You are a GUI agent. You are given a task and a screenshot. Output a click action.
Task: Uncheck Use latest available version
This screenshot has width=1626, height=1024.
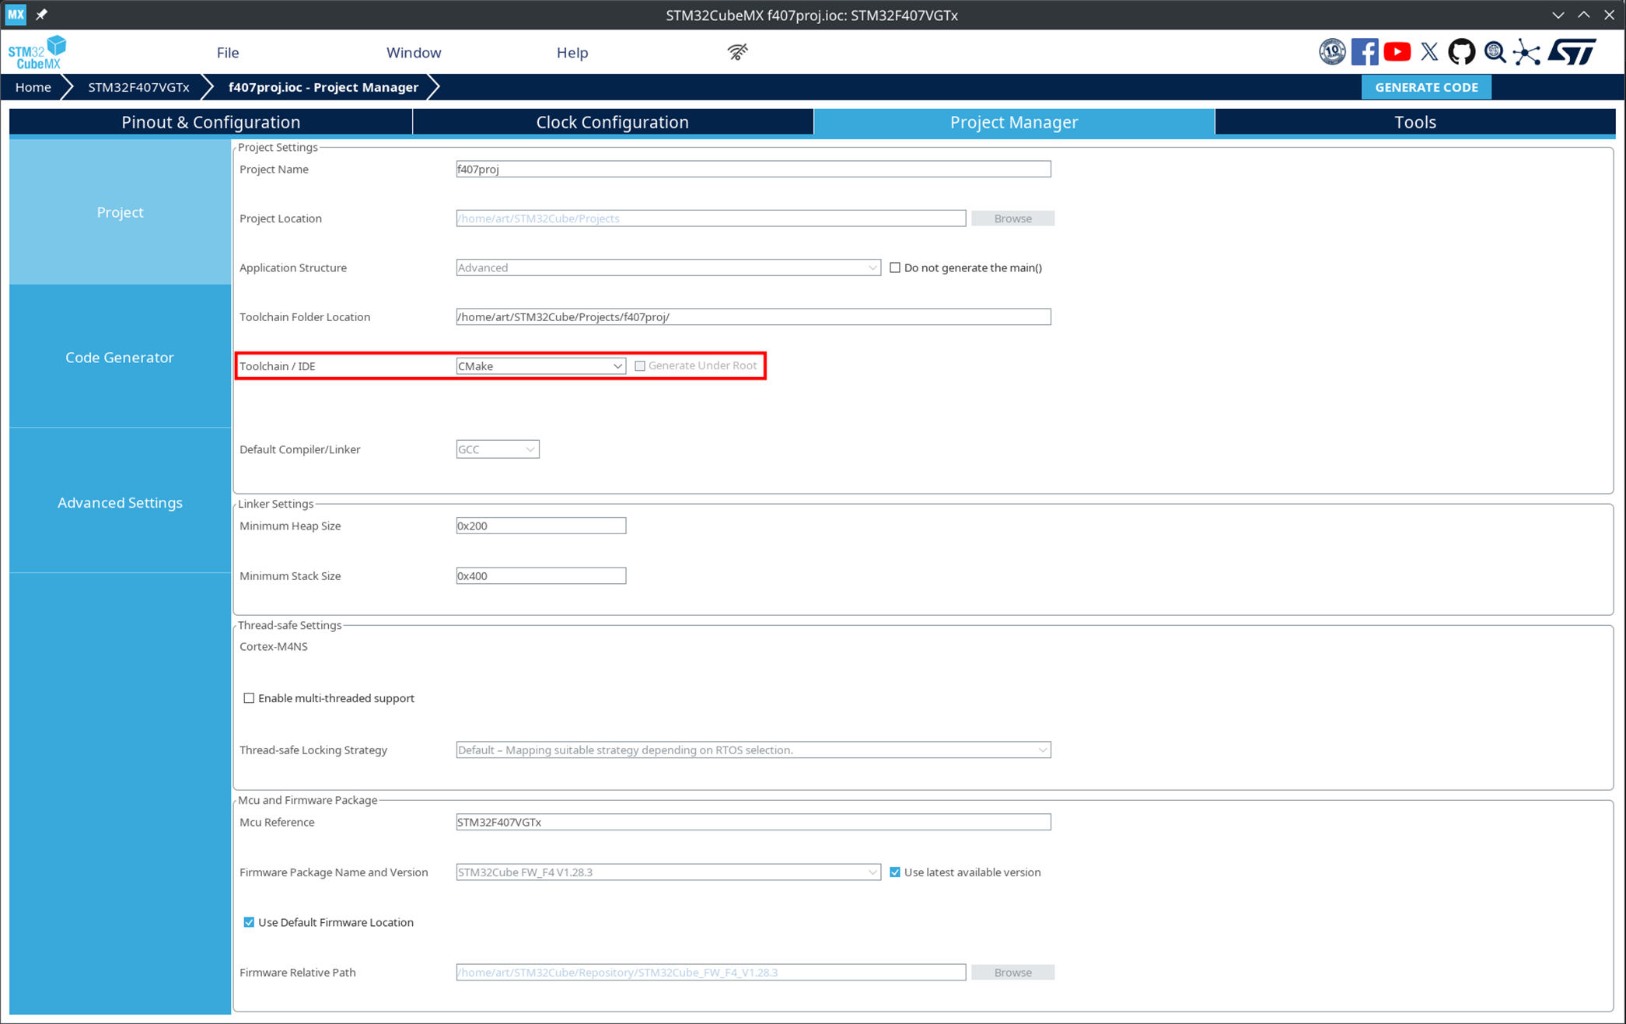pyautogui.click(x=895, y=872)
